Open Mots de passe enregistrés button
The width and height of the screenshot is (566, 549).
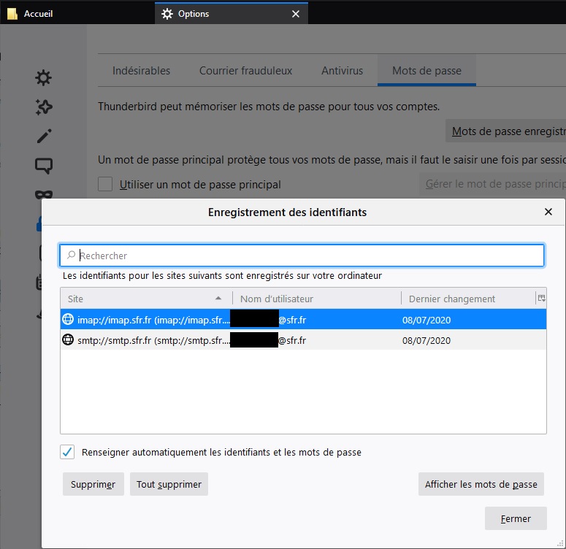[x=505, y=131]
